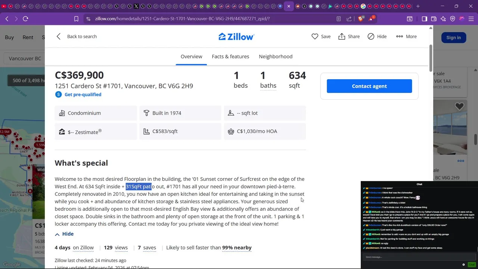
Task: Open the Buy menu on the background page
Action: (9, 37)
